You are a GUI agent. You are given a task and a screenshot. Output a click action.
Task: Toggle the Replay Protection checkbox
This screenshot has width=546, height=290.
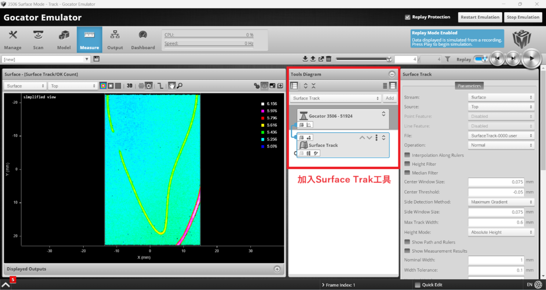tap(407, 17)
